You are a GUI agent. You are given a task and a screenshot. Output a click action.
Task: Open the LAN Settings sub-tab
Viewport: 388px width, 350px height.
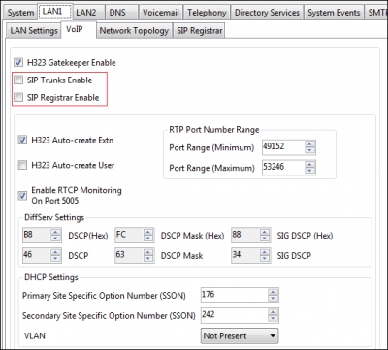pos(34,31)
